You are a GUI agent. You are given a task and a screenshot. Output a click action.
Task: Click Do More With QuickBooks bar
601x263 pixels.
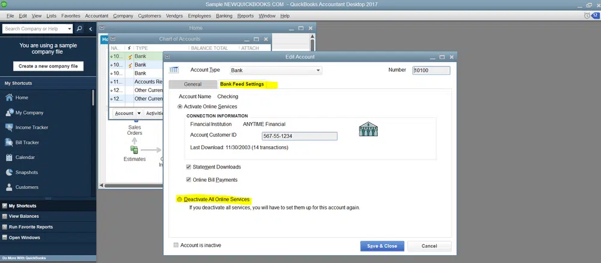[x=48, y=258]
